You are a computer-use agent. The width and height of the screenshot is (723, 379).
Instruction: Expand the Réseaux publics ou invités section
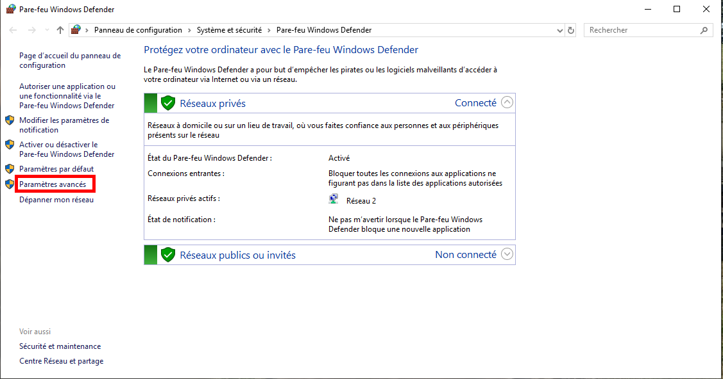click(x=507, y=254)
